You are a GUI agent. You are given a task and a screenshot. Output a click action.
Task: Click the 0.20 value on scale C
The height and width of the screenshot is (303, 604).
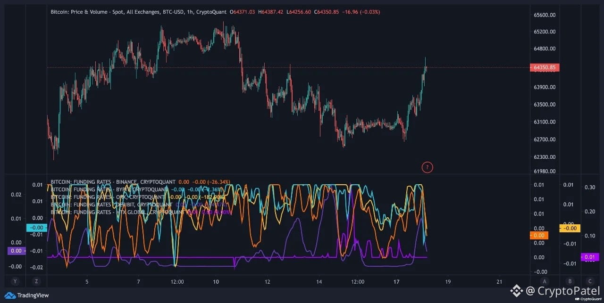tap(590, 212)
